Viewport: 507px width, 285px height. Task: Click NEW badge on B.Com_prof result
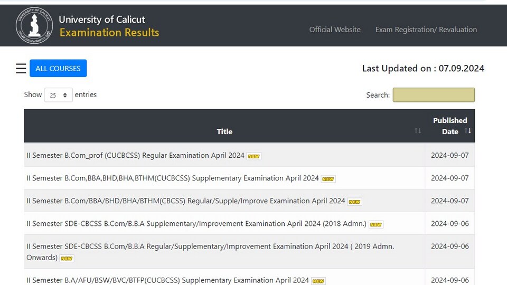(254, 156)
